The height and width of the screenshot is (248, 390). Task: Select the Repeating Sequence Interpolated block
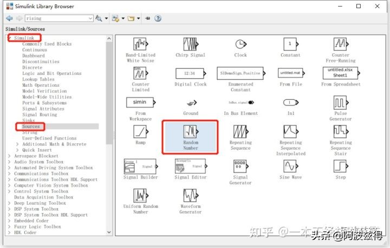(291, 132)
